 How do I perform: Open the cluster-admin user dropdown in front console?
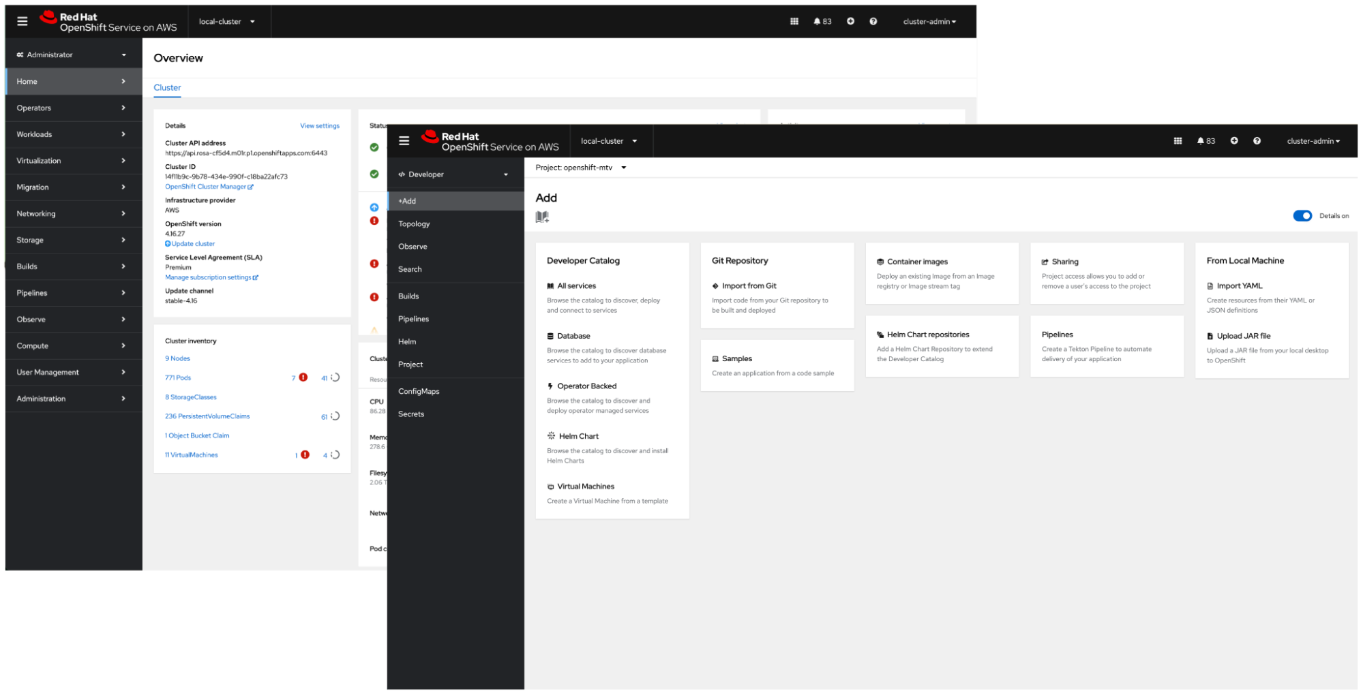[x=1313, y=141]
